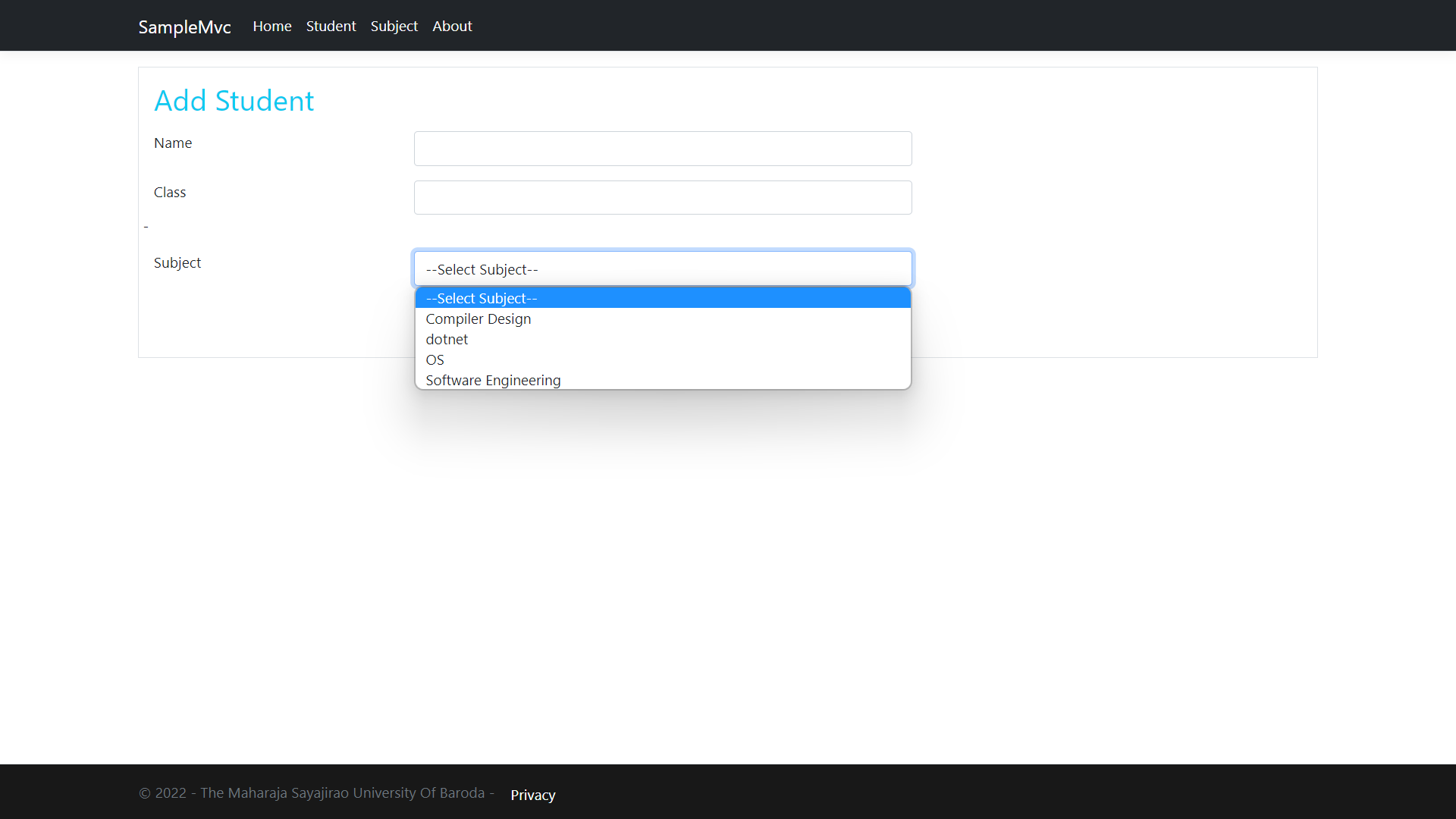Open the Subject nav menu item
1456x819 pixels.
click(x=394, y=26)
